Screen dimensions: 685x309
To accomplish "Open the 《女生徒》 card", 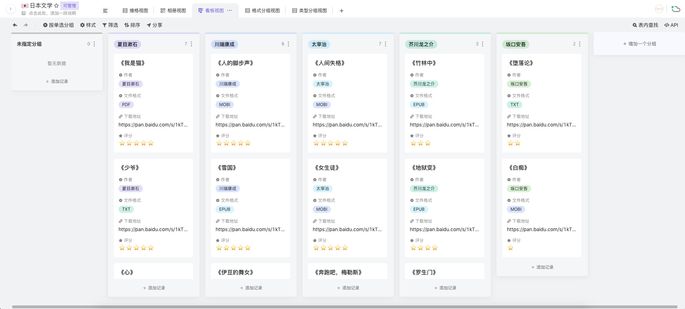I will [348, 208].
